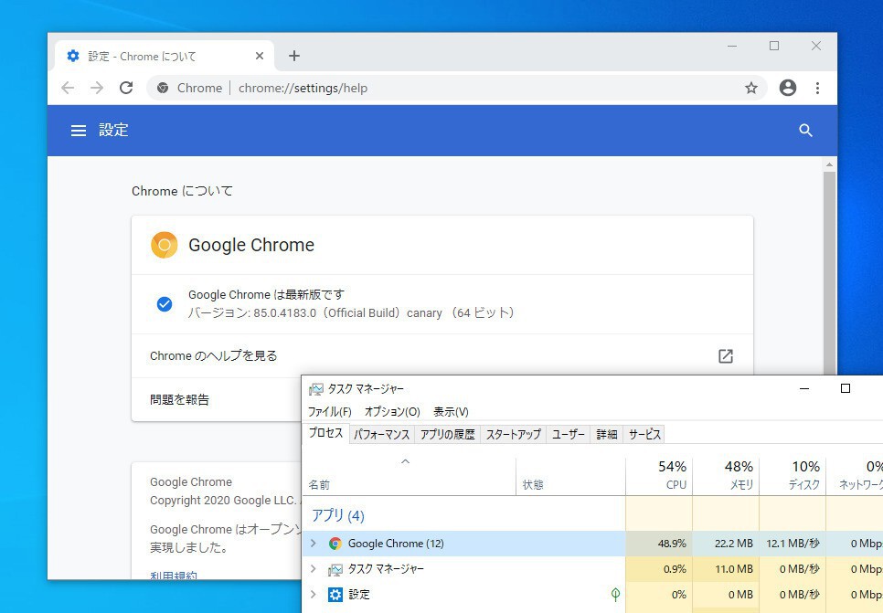Reload the Chrome settings page
Viewport: 883px width, 613px height.
tap(126, 88)
